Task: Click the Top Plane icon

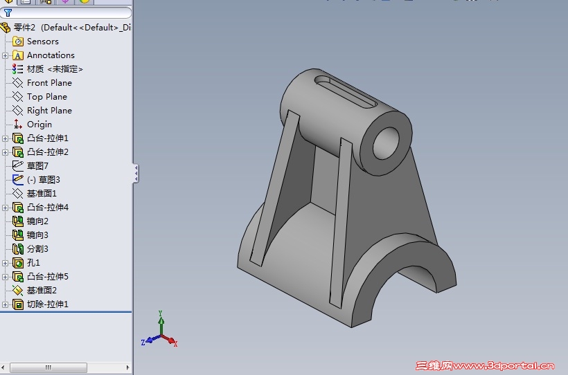Action: [x=18, y=97]
